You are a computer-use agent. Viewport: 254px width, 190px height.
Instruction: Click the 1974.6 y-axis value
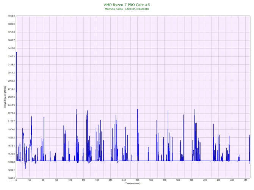[x=11, y=129]
